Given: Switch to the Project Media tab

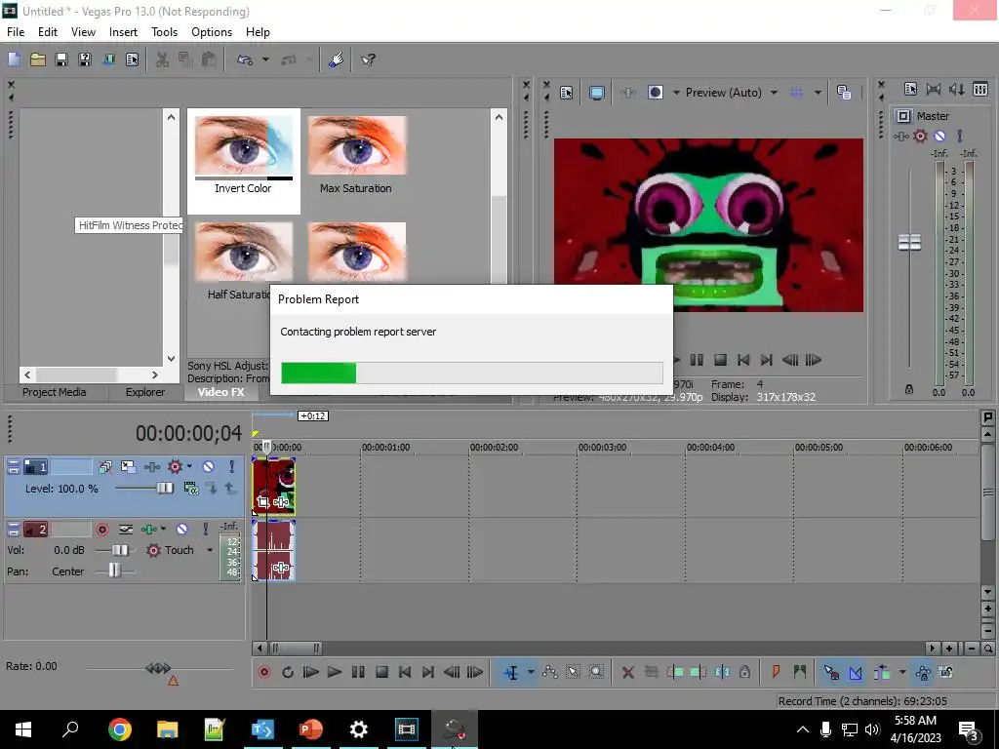Looking at the screenshot, I should tap(55, 392).
